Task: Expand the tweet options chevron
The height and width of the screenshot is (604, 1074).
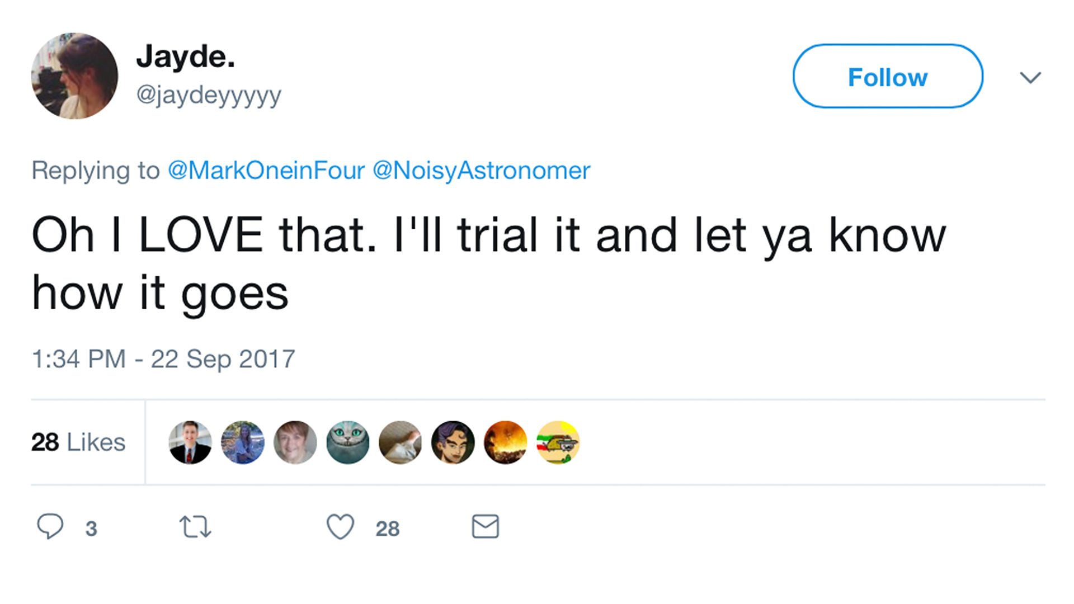Action: tap(1030, 77)
